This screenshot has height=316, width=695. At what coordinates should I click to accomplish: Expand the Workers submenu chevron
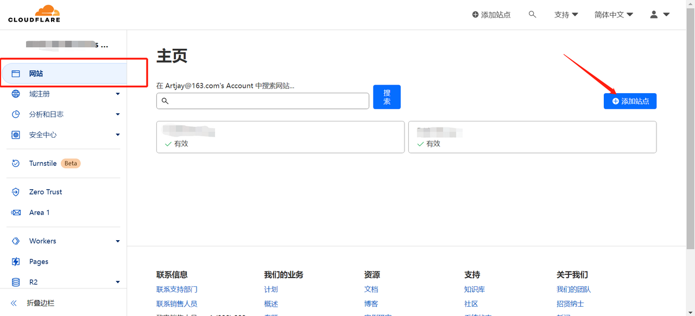coord(118,241)
